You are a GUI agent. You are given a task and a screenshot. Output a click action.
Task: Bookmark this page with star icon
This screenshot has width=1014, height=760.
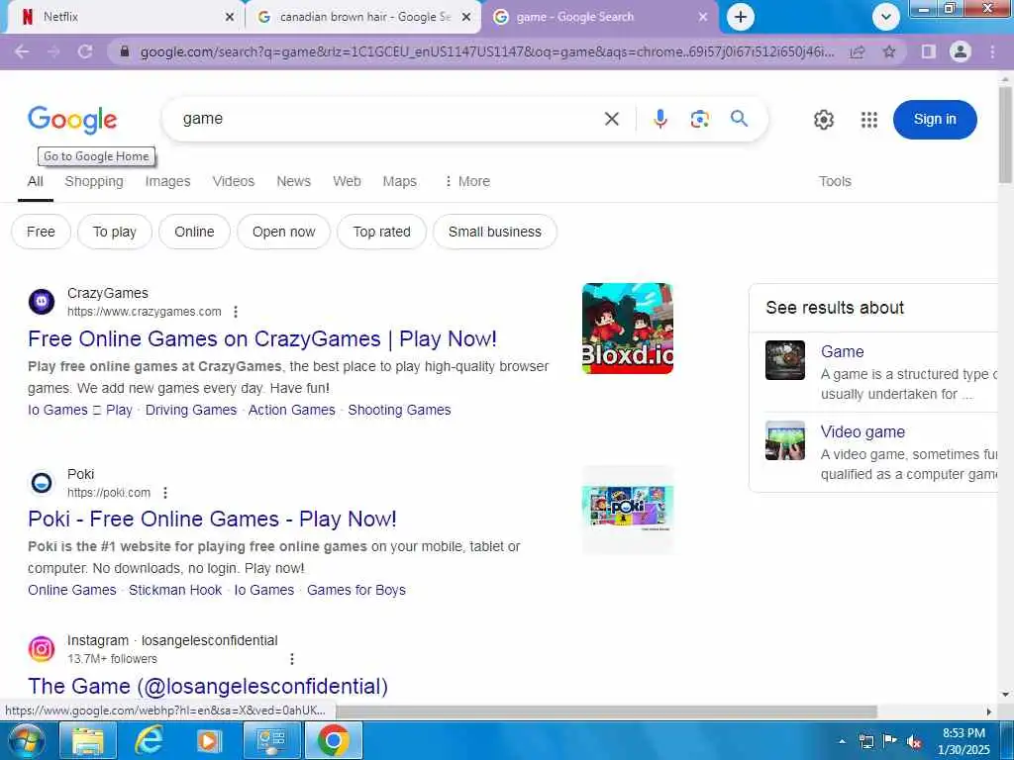890,51
